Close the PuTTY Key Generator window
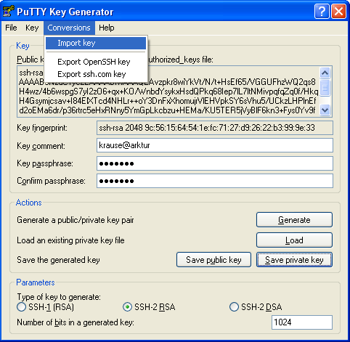The height and width of the screenshot is (342, 350). 338,11
